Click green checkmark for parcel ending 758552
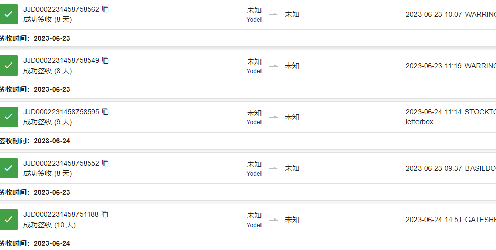 pyautogui.click(x=9, y=168)
